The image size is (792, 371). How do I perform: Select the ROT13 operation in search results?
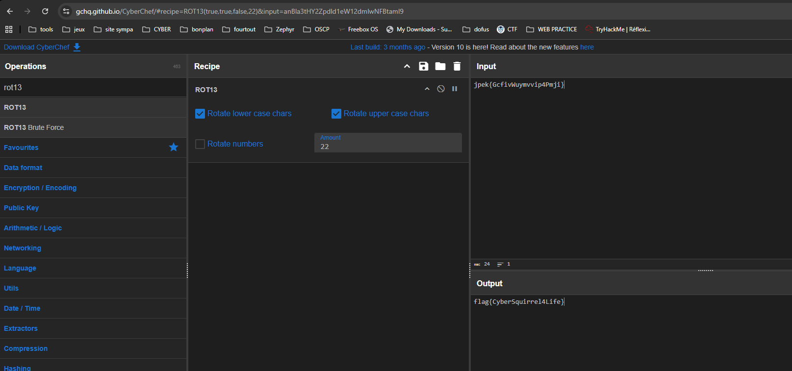[x=93, y=107]
